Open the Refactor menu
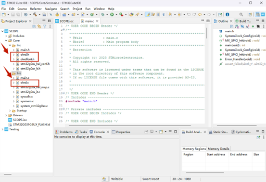 [36, 9]
